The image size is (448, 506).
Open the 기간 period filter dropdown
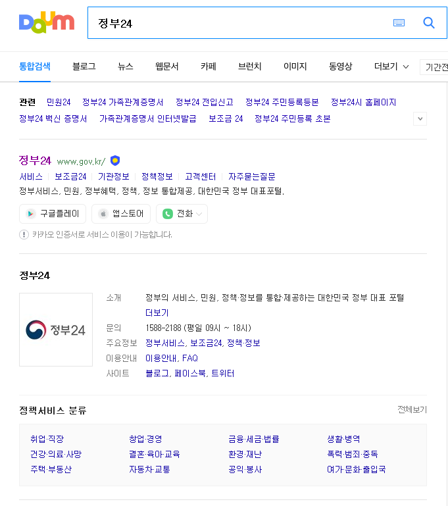434,67
